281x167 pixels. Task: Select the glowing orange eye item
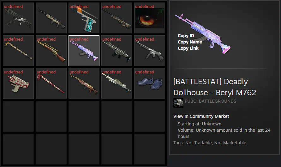(x=149, y=18)
